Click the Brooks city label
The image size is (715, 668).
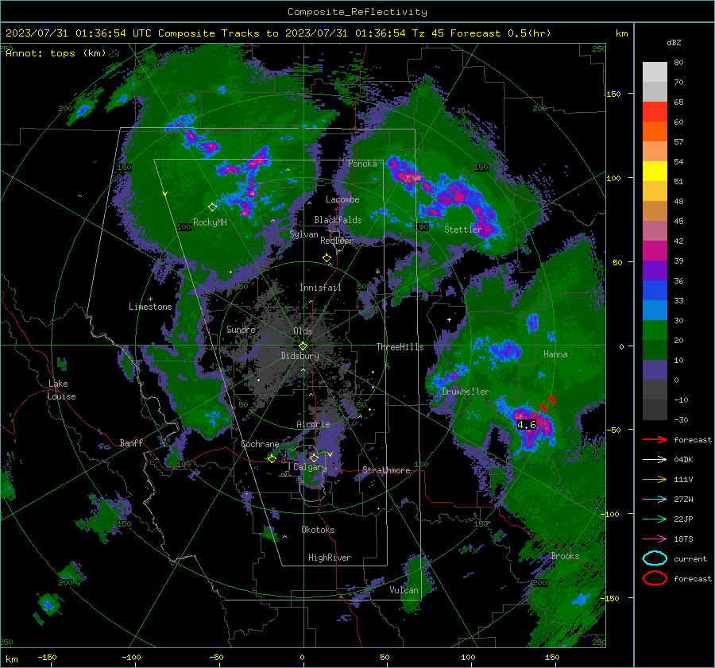click(x=565, y=556)
